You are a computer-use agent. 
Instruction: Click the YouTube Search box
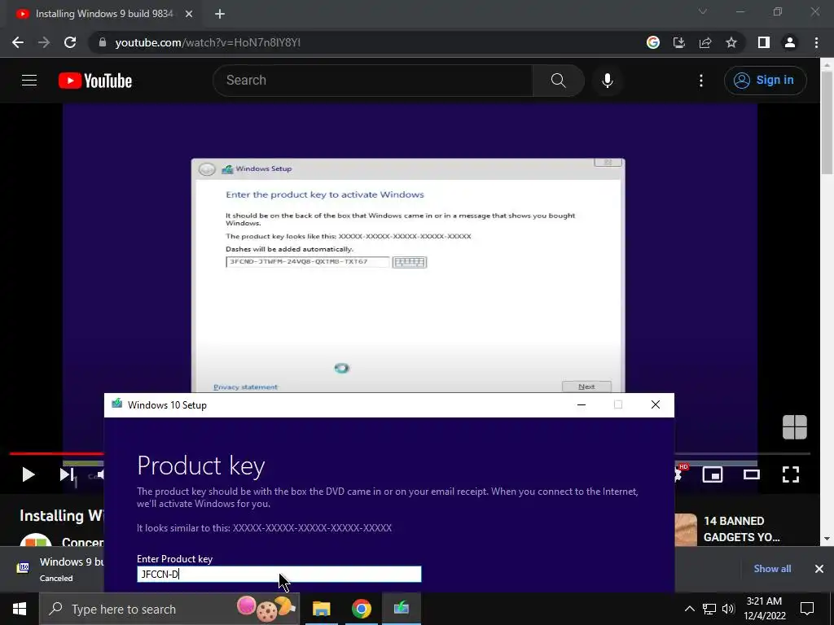pyautogui.click(x=373, y=81)
